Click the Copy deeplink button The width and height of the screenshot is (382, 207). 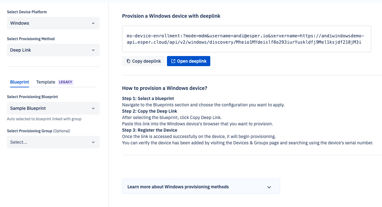point(143,61)
